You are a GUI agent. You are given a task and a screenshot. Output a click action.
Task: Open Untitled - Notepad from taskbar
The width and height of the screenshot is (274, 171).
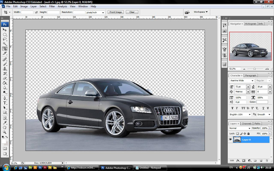coord(150,168)
